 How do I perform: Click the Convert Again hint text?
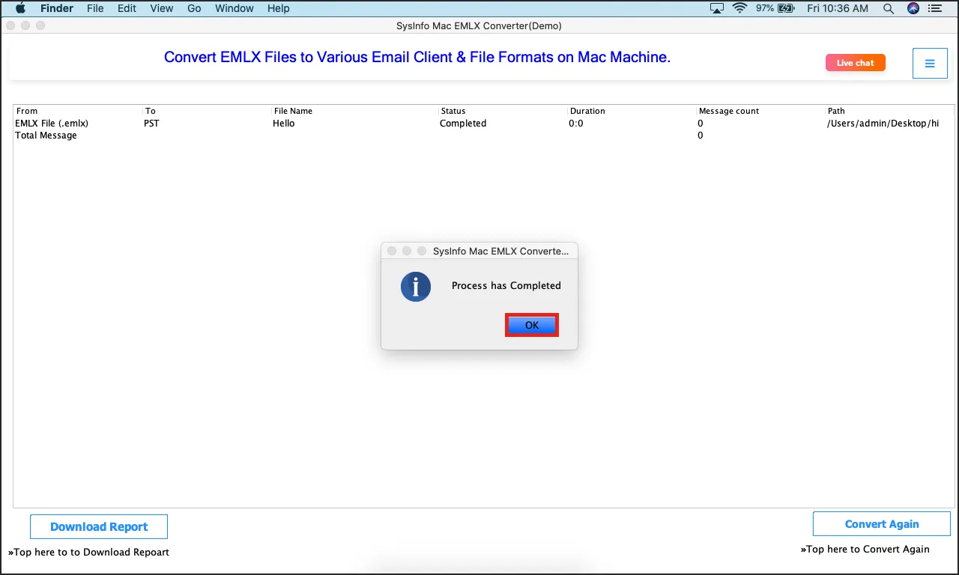pos(865,550)
